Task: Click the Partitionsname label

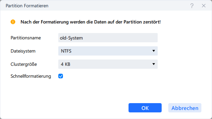Action: 26,38
